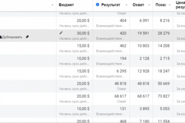
Task: Click the Цена за результат column header
Action: [x=180, y=5]
